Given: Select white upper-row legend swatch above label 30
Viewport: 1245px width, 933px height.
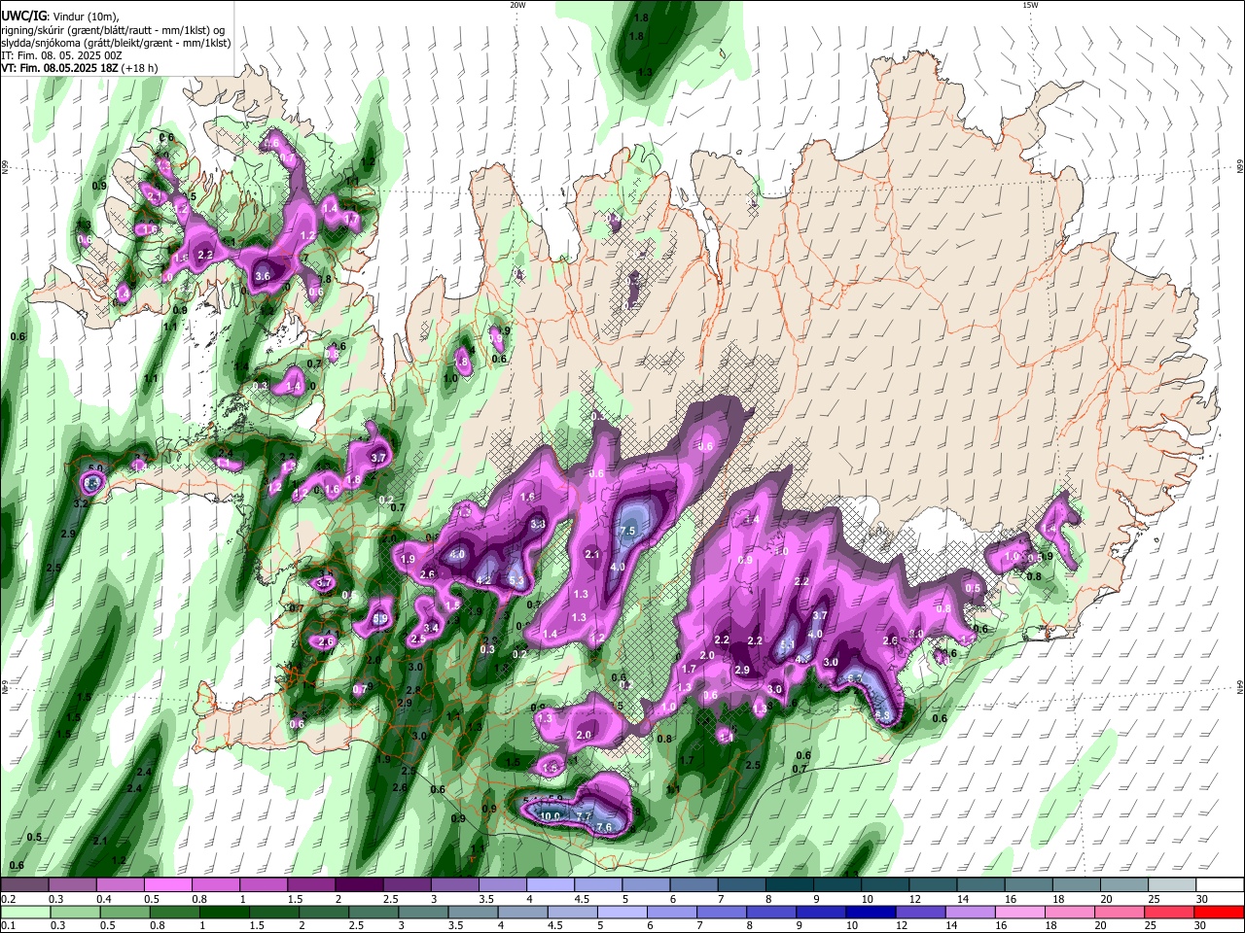Looking at the screenshot, I should coord(1220,885).
